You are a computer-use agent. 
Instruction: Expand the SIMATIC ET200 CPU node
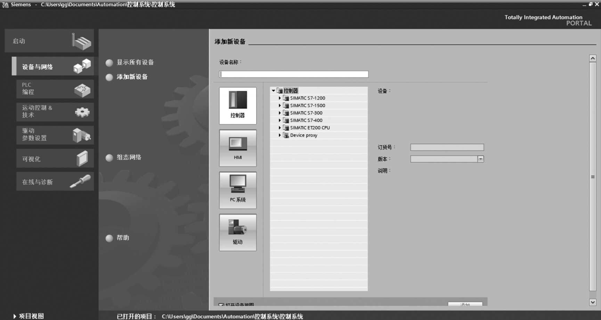280,128
